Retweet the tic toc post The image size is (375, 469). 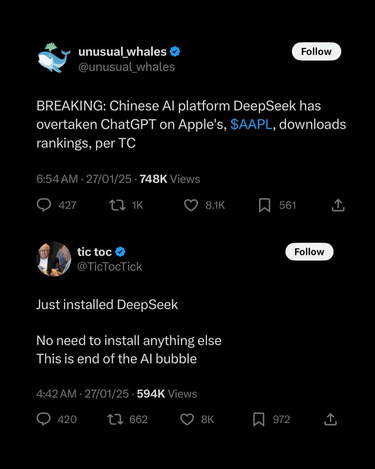(x=115, y=419)
